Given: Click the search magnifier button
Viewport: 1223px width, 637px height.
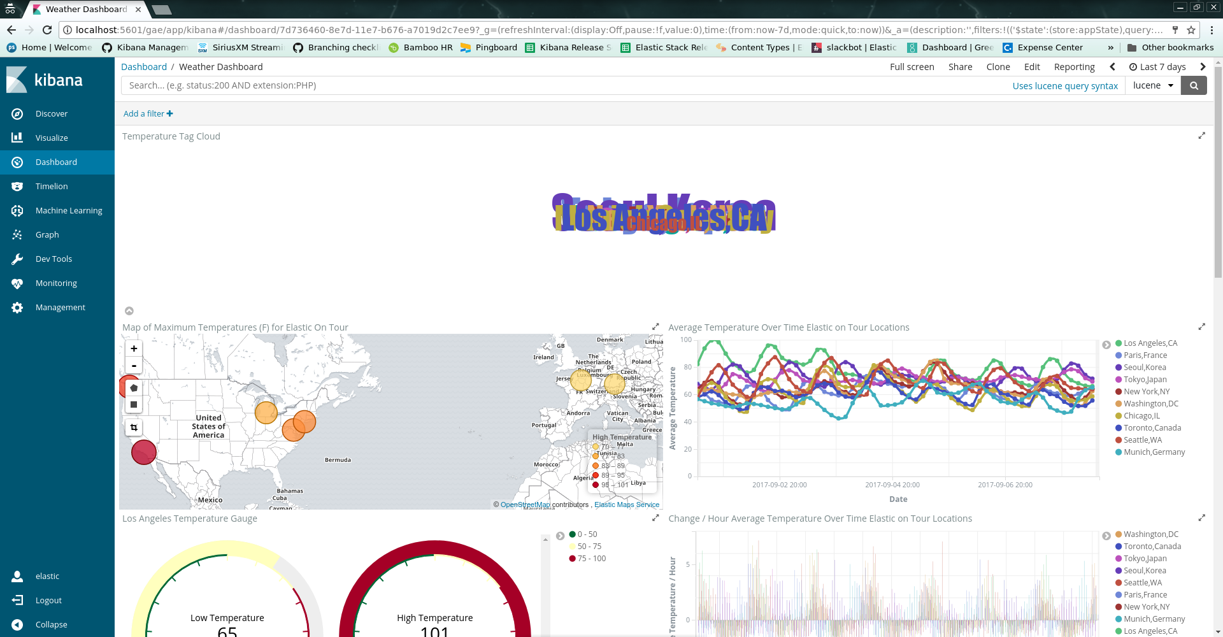Looking at the screenshot, I should [1193, 85].
